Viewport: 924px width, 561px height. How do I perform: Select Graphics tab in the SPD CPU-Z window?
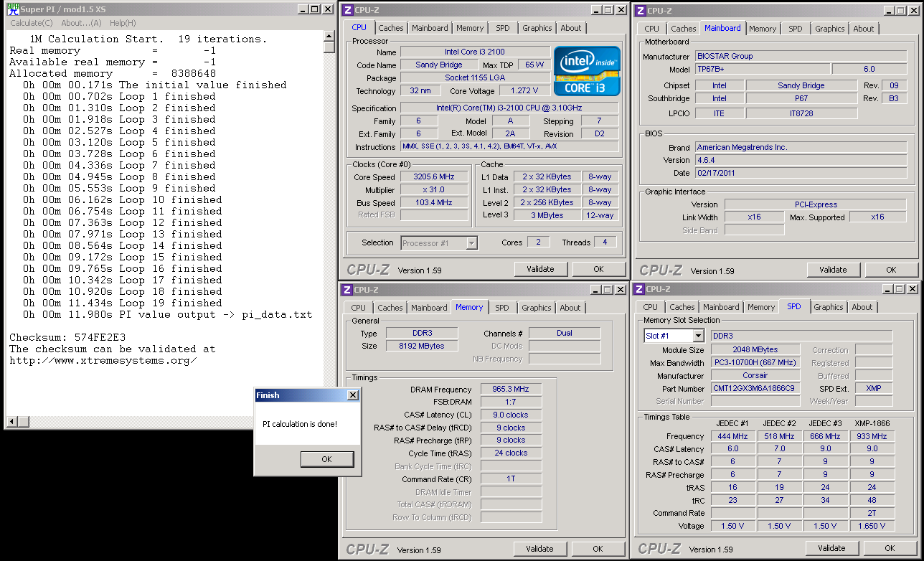coord(829,307)
